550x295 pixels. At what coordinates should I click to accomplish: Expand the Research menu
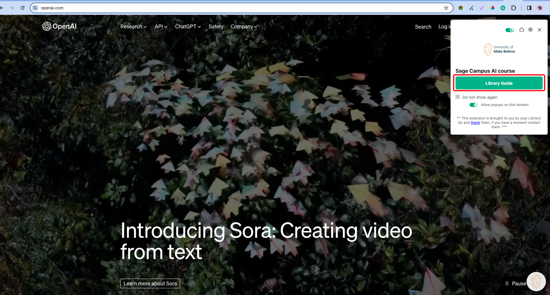pos(133,27)
